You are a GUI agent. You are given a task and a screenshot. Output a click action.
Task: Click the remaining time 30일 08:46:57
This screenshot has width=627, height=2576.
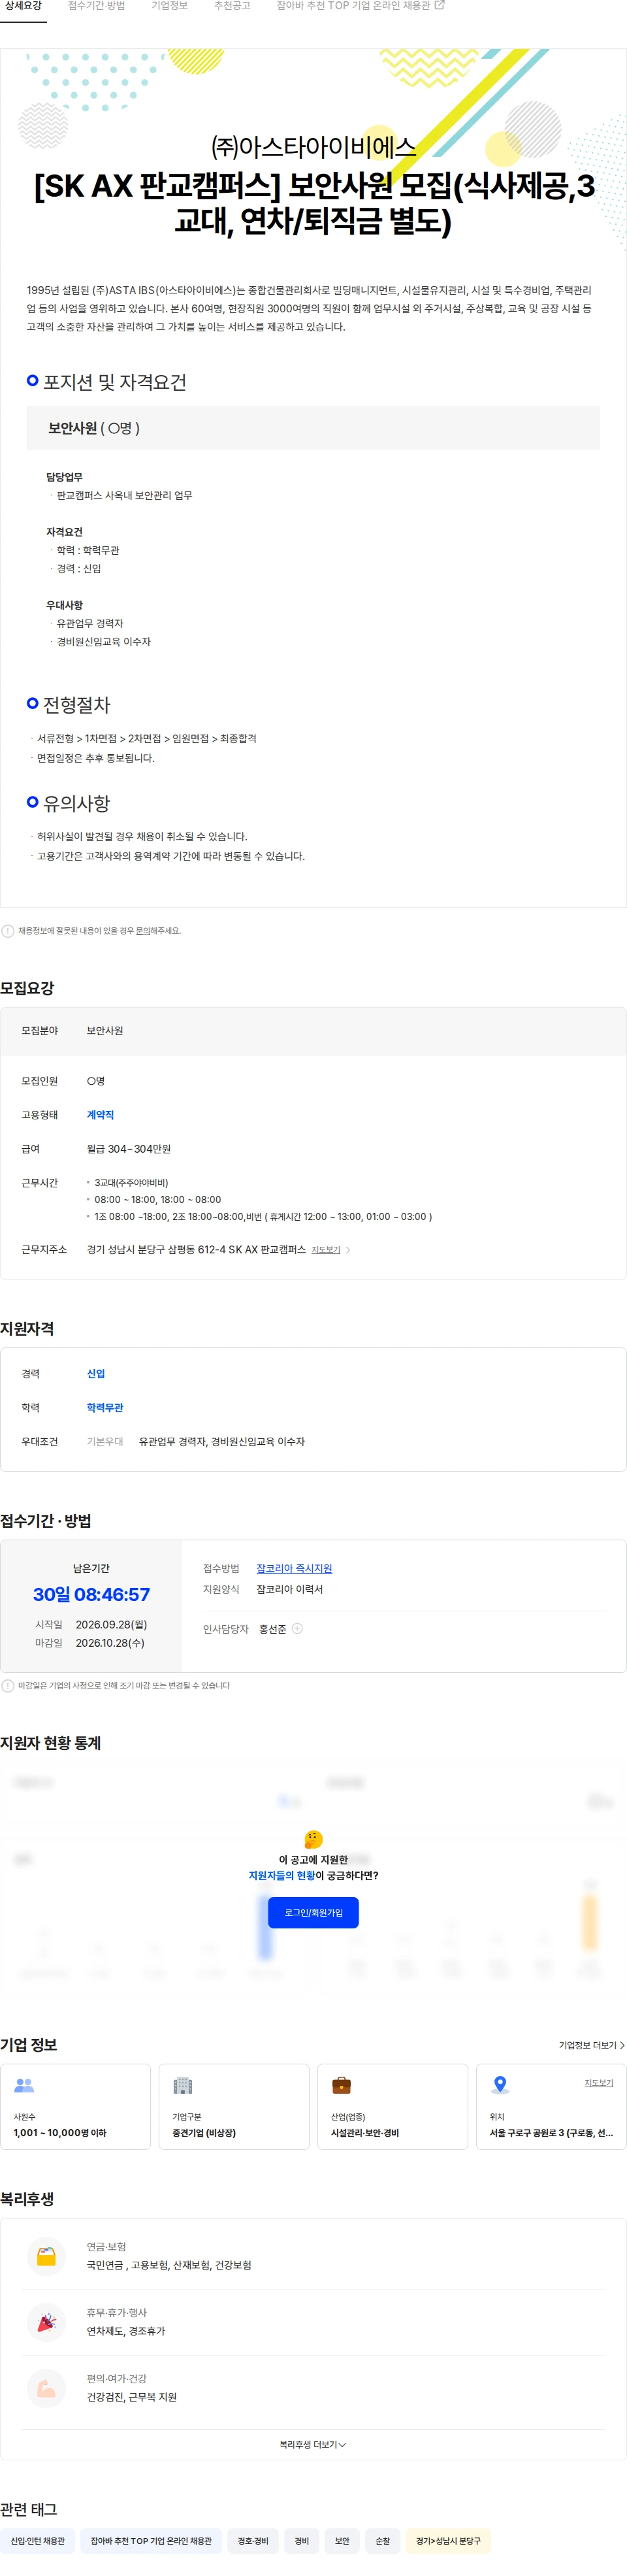(x=91, y=1595)
